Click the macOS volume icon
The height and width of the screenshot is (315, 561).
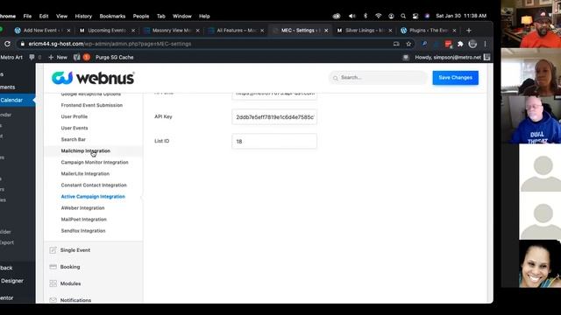coord(352,16)
